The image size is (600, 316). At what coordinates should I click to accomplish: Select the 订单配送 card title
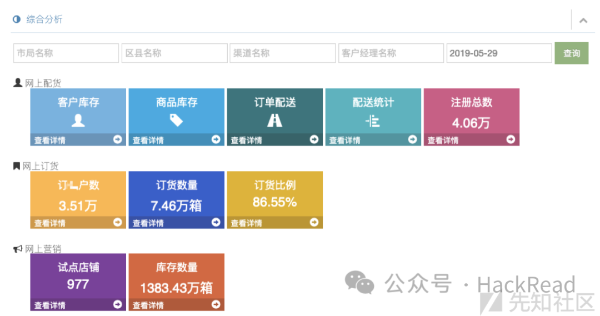click(x=275, y=102)
